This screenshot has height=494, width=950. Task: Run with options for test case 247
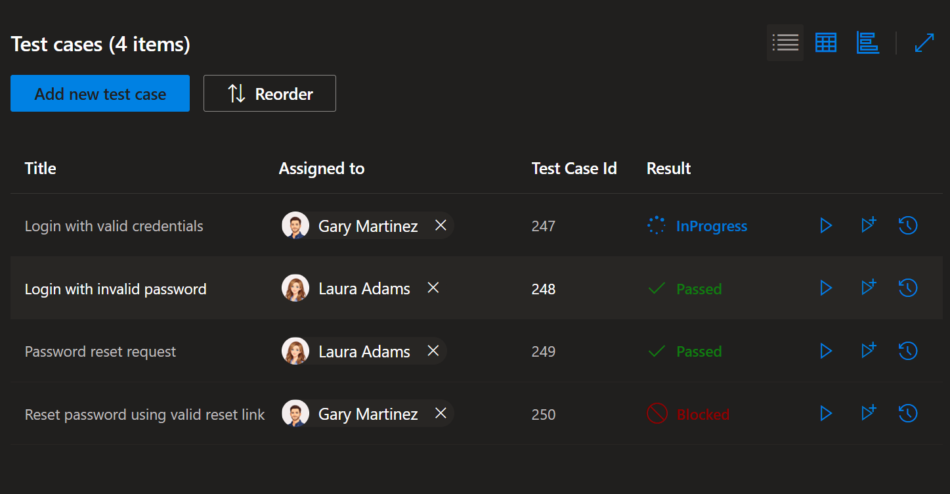[x=869, y=225]
